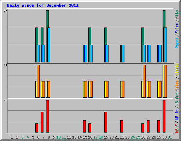The image size is (181, 141).
Task: Click the "Pages" legend label
Action: (177, 43)
